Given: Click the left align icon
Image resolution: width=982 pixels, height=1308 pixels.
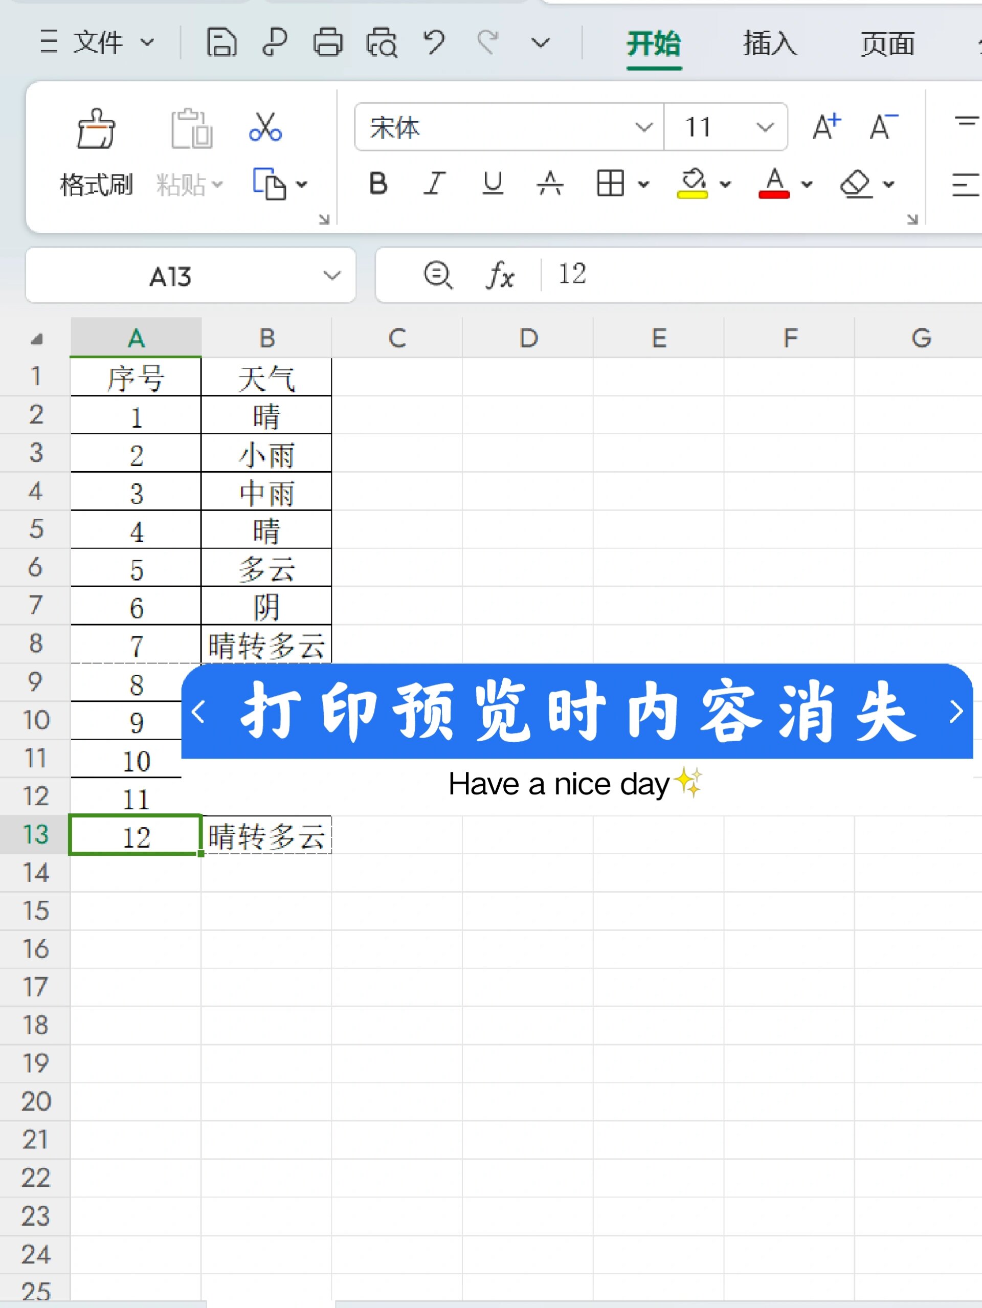Looking at the screenshot, I should (967, 185).
